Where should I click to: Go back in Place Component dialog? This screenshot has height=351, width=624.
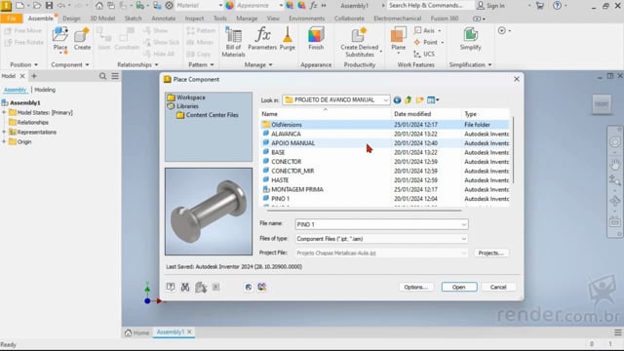pos(397,99)
